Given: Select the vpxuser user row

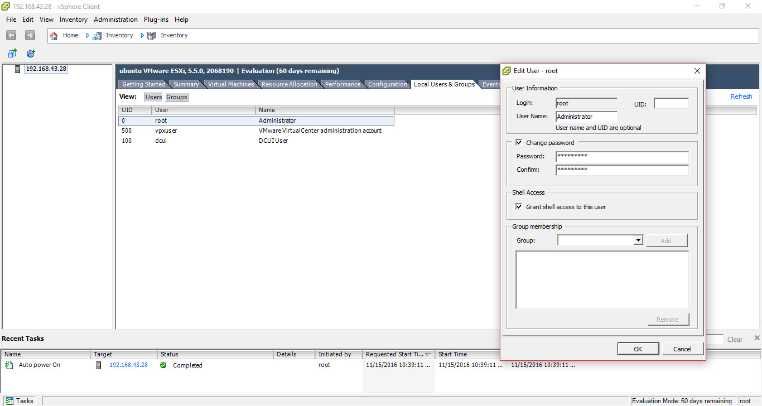Looking at the screenshot, I should click(256, 130).
